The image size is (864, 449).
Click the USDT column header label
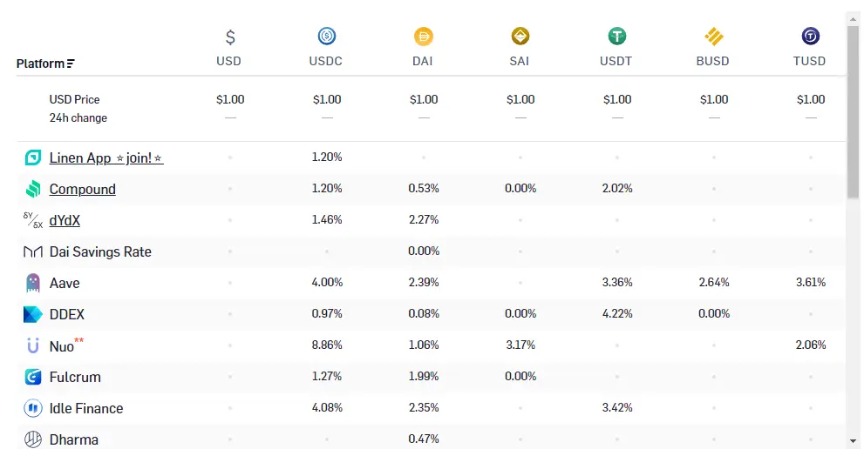[616, 61]
